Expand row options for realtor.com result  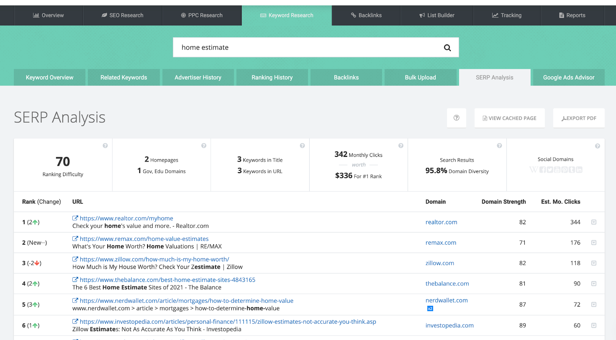coord(594,222)
